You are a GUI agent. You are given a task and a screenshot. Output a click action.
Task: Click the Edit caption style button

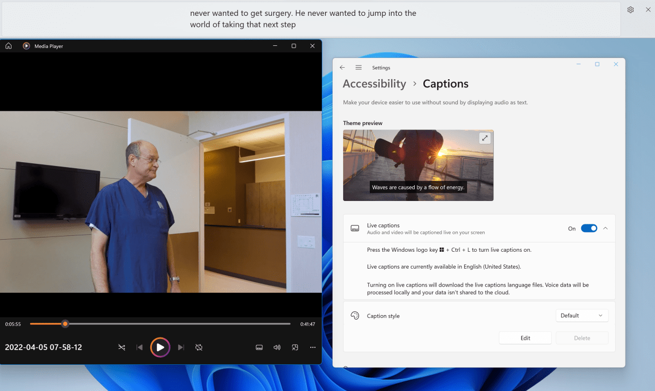(525, 338)
